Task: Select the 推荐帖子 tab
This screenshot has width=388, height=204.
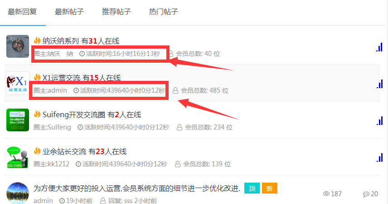Action: pyautogui.click(x=116, y=12)
